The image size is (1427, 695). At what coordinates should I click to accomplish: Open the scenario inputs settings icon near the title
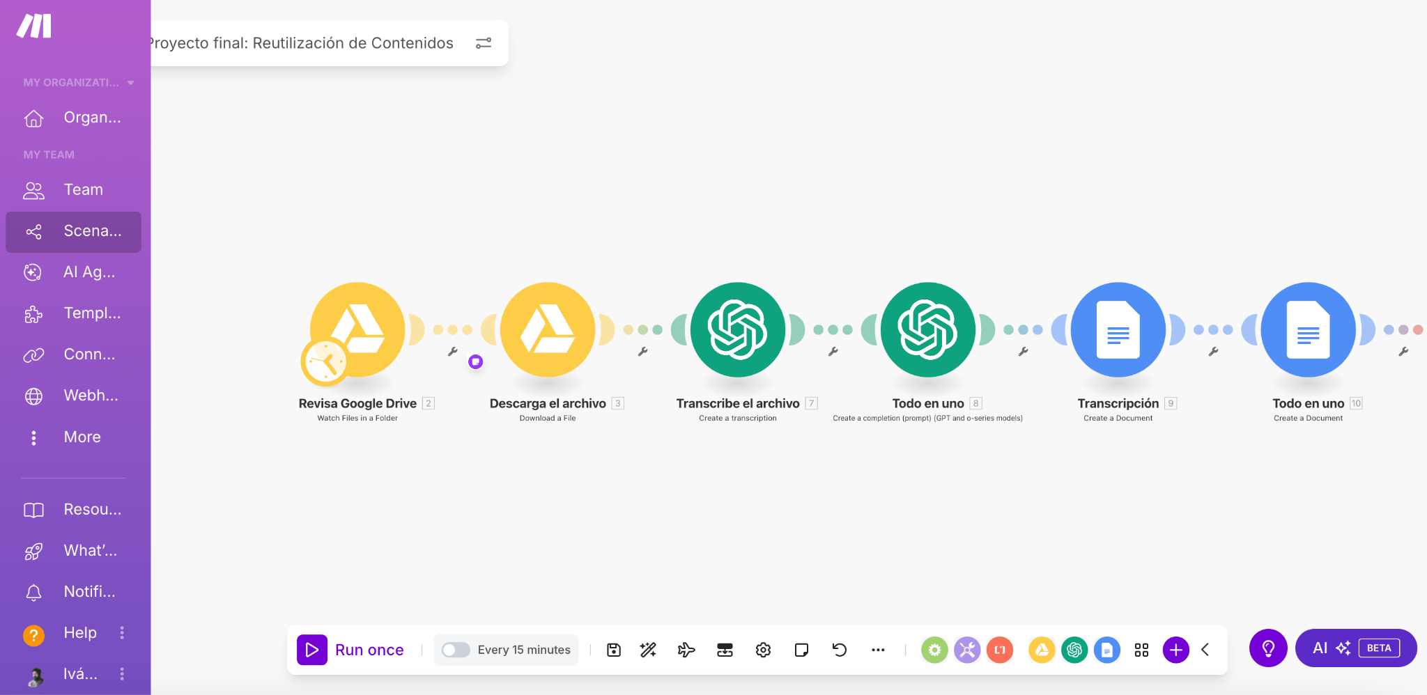(484, 43)
